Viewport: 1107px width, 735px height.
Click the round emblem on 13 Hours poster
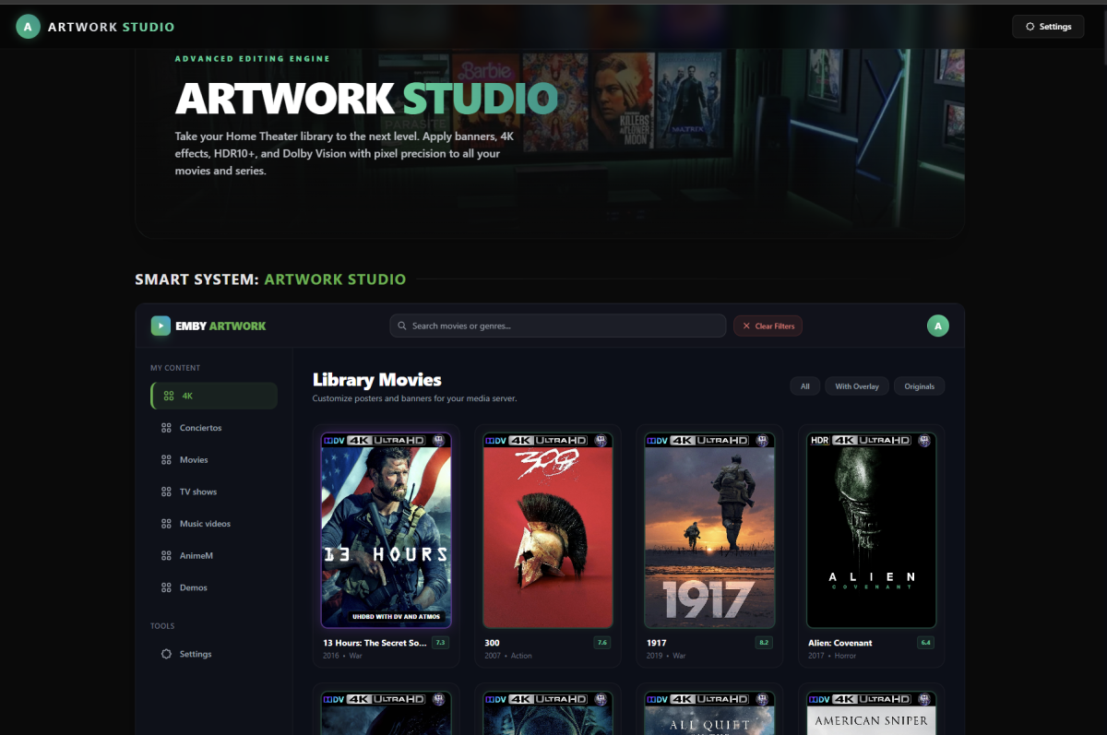438,441
